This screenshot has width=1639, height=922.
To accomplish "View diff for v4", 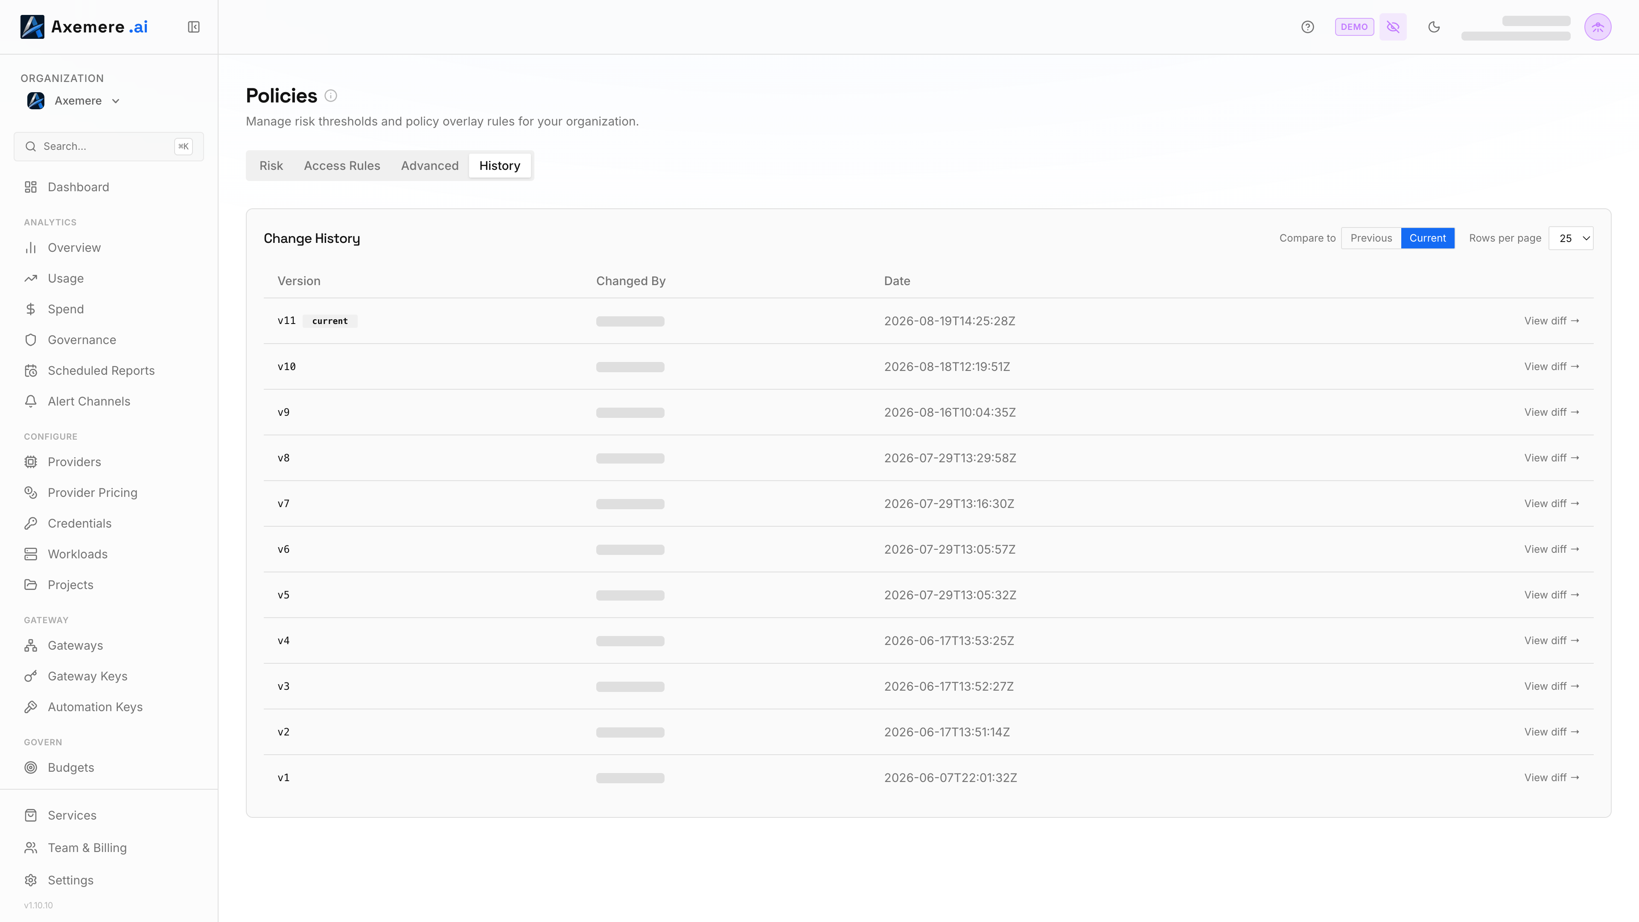I will [1551, 641].
